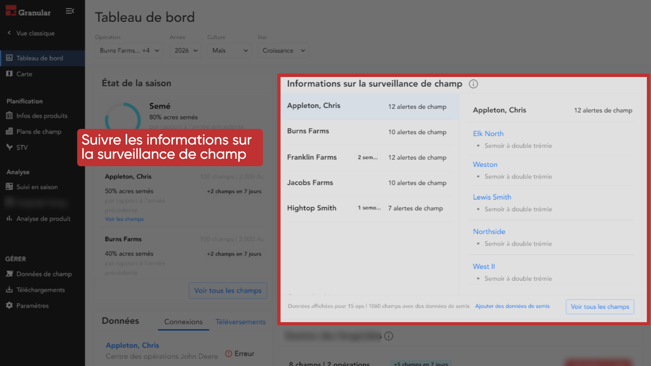This screenshot has width=651, height=366.
Task: Open the Année dropdown 2026
Action: [186, 51]
